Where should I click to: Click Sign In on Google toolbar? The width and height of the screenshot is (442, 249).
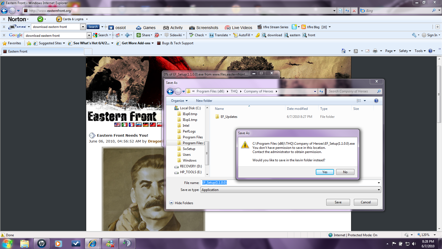coord(431,35)
